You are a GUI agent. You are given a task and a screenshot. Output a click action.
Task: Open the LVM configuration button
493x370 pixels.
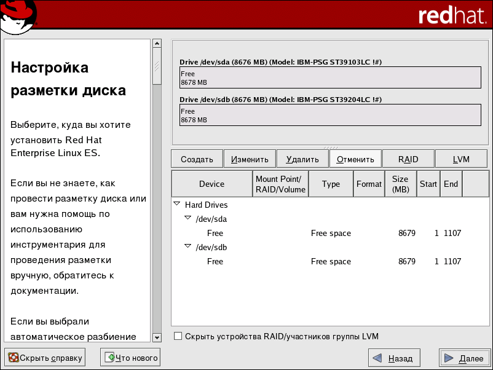(x=461, y=159)
